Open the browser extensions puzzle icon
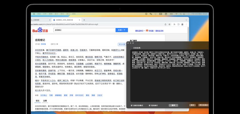The height and width of the screenshot is (114, 240). 174,24
